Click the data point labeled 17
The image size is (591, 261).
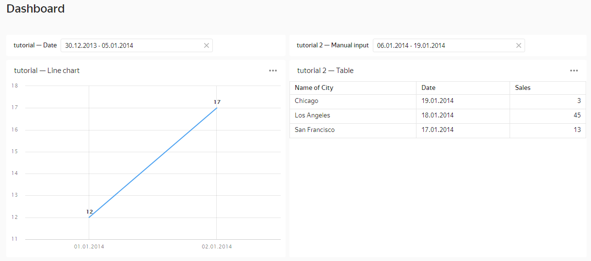(217, 108)
